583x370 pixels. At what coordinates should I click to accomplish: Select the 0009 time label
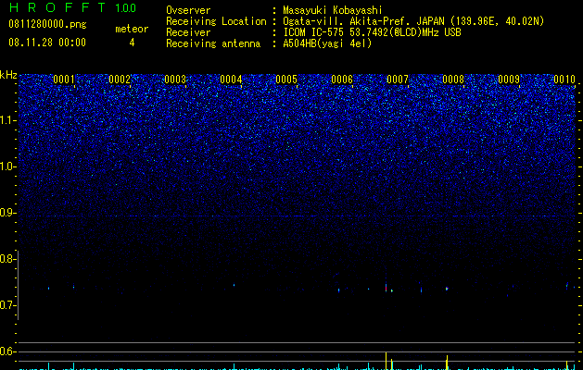click(509, 80)
